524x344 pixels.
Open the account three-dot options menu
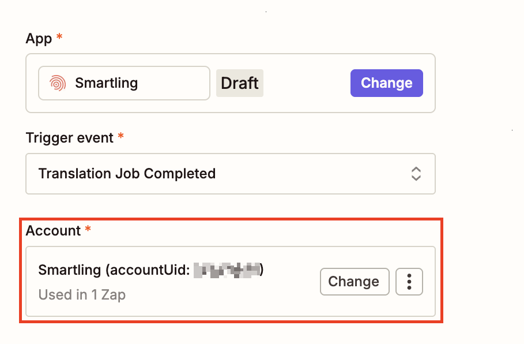coord(409,282)
